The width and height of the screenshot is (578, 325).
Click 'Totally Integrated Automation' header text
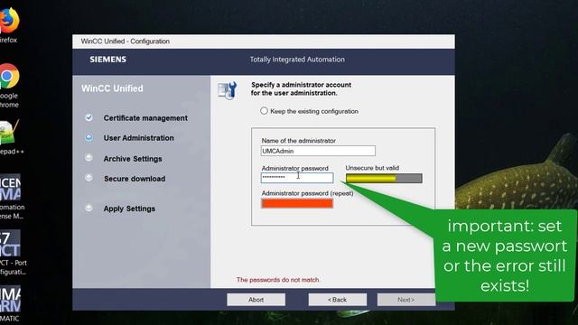(297, 60)
